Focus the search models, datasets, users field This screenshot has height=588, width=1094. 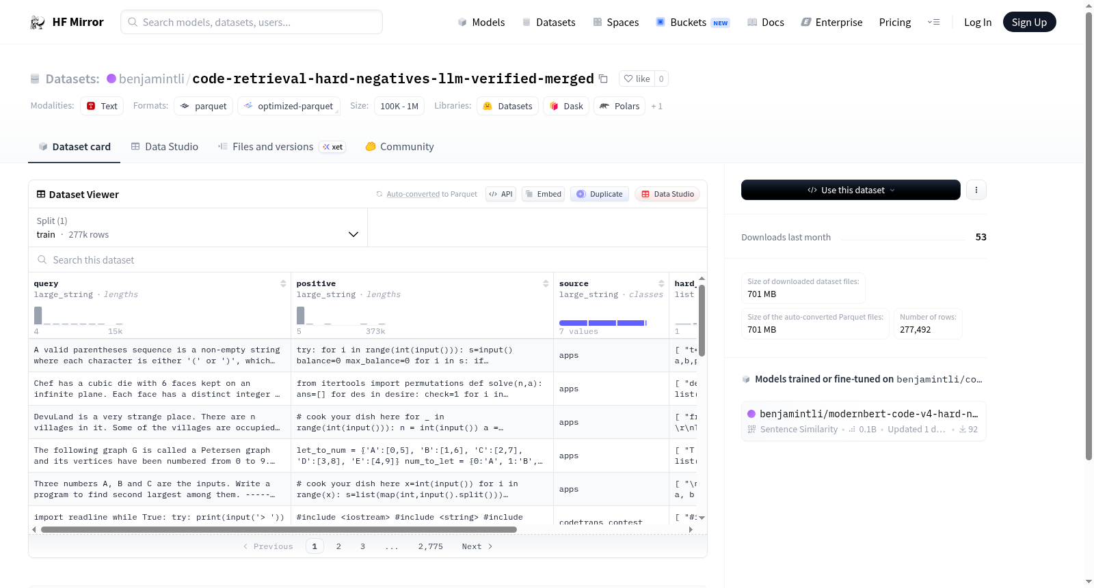click(x=252, y=22)
